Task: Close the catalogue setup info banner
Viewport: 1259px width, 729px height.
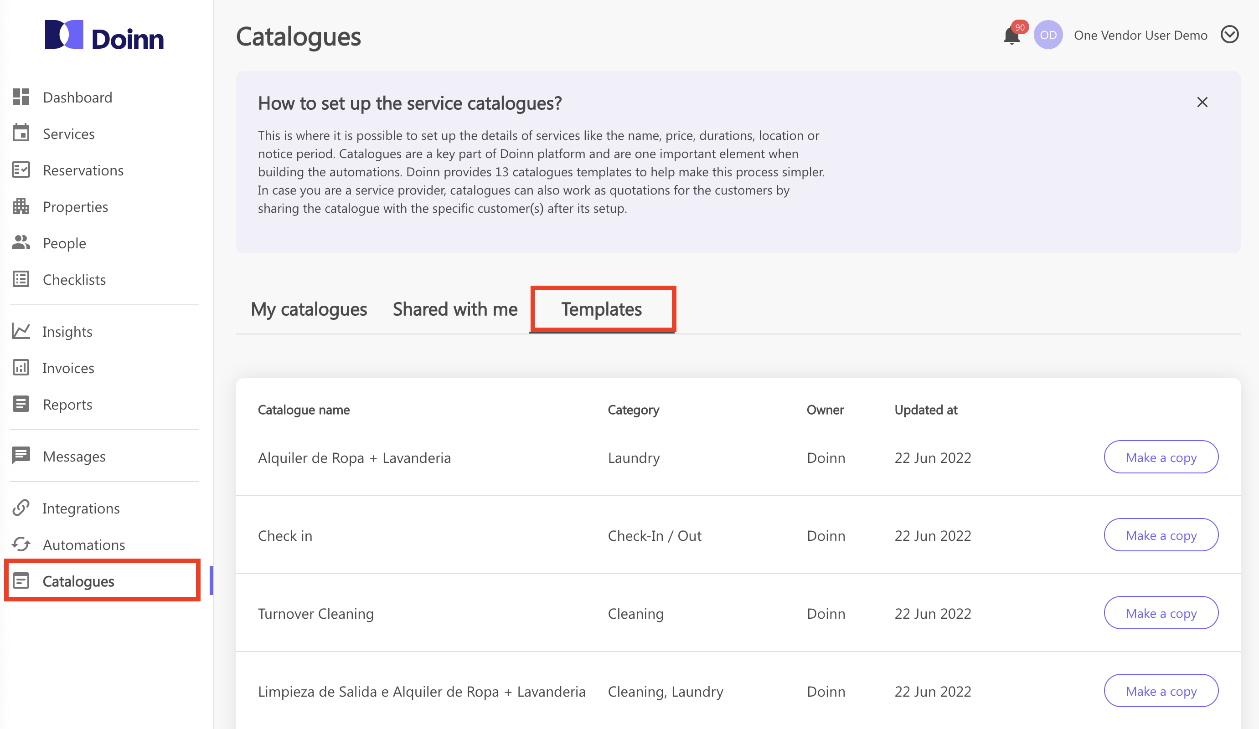Action: [1202, 103]
